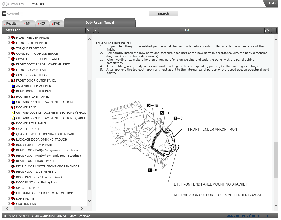The height and width of the screenshot is (220, 281).
Task: Click the BODY LOWER BACK PANEL book icon
Action: (13, 145)
